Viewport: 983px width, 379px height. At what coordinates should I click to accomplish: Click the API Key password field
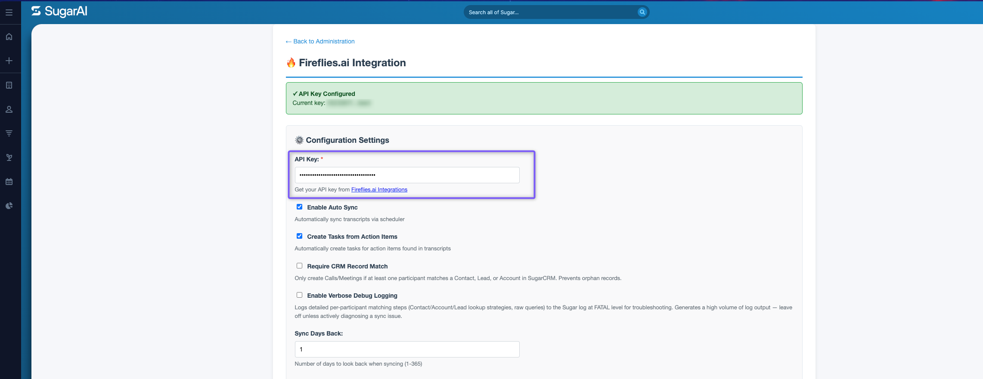pos(407,175)
